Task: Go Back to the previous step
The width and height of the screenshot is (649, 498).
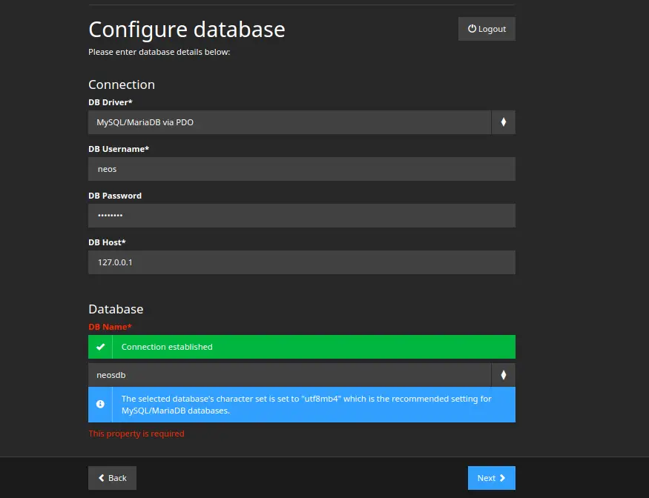Action: [112, 478]
